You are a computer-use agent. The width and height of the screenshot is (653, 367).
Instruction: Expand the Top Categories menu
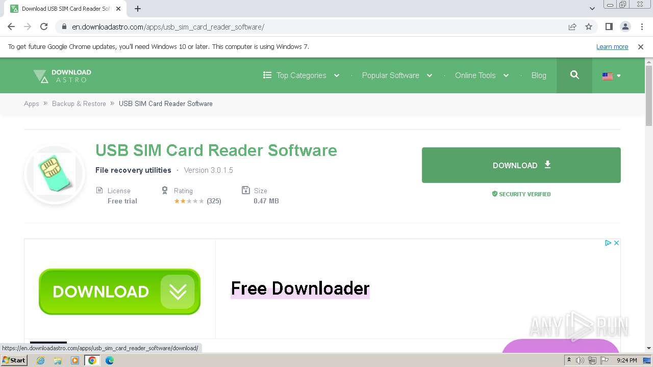click(302, 75)
